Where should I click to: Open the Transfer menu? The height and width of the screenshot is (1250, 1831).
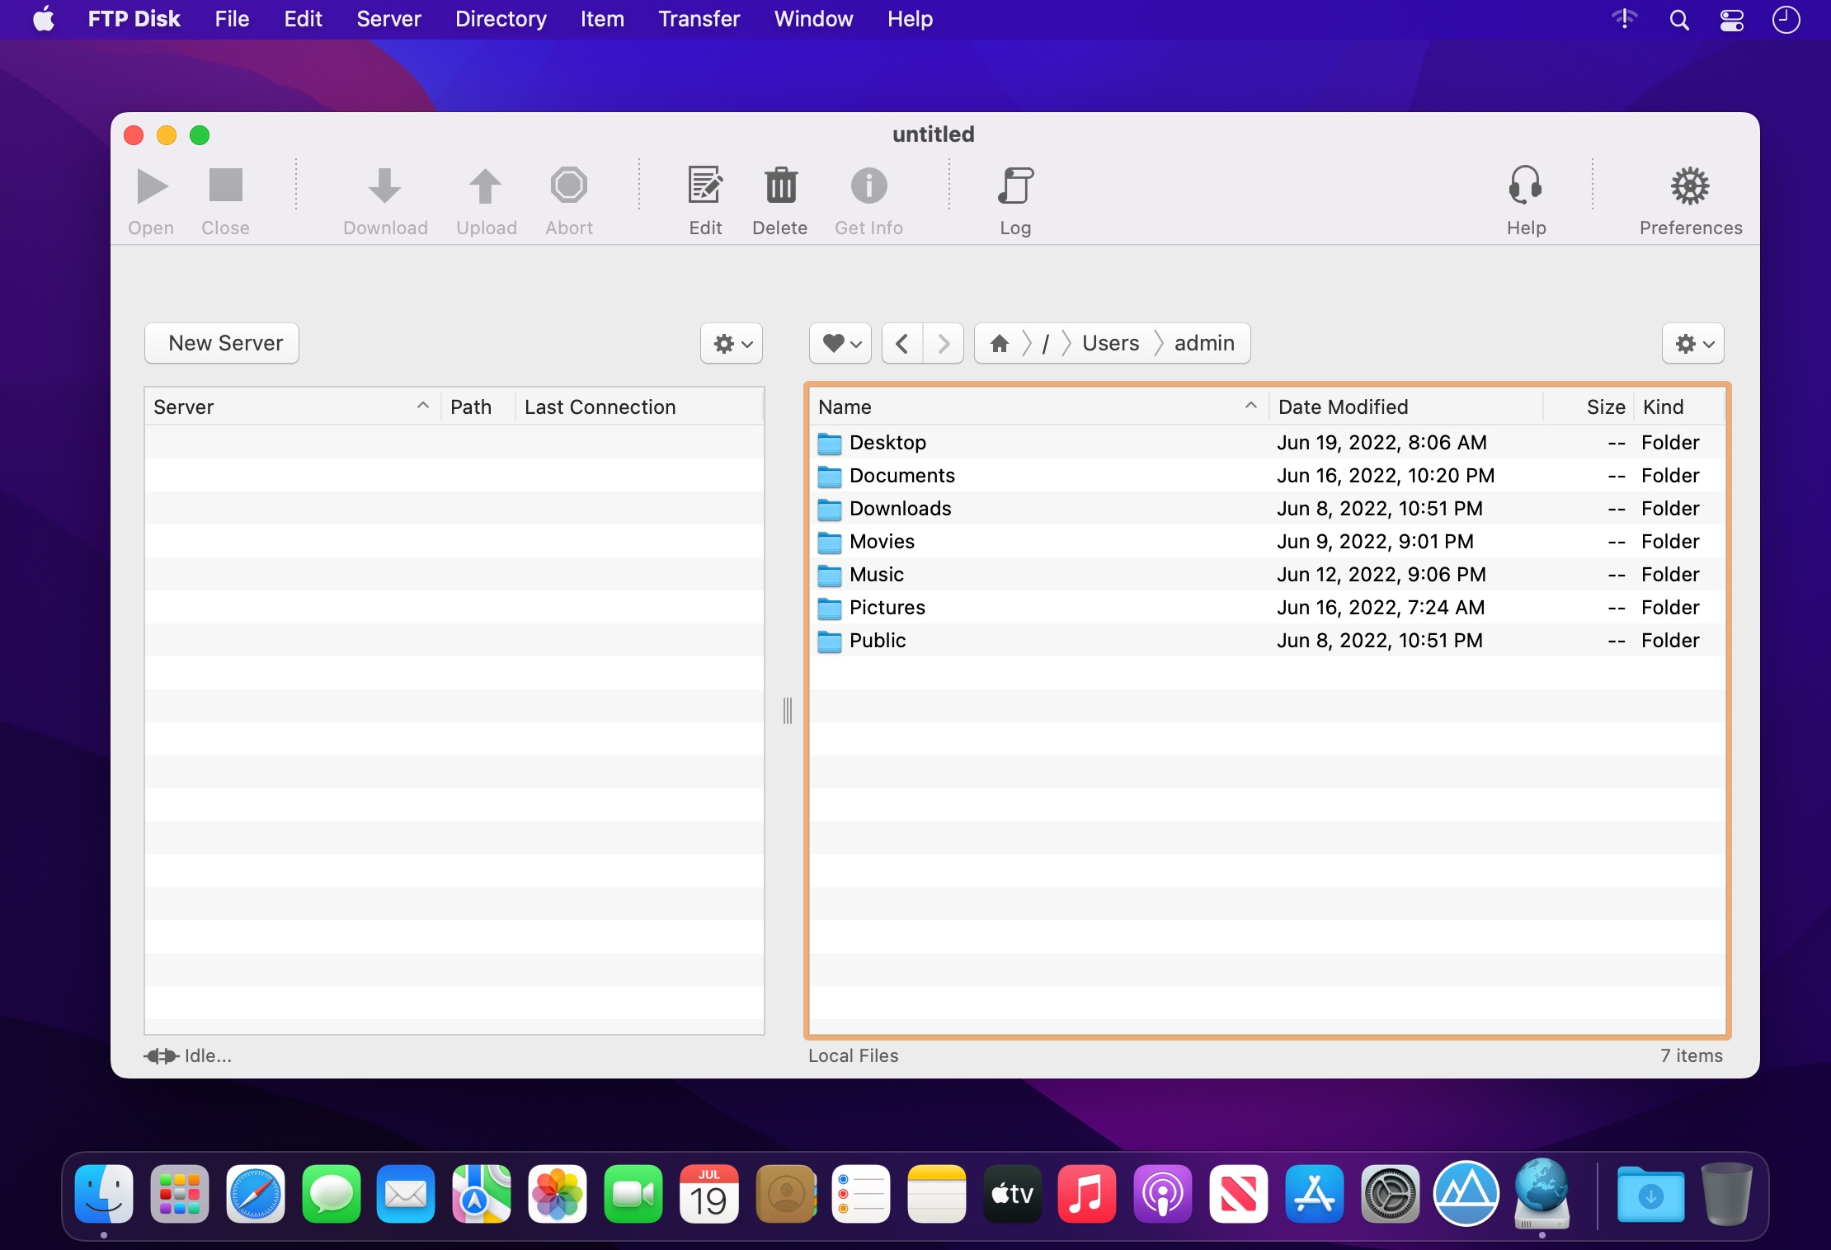click(699, 19)
